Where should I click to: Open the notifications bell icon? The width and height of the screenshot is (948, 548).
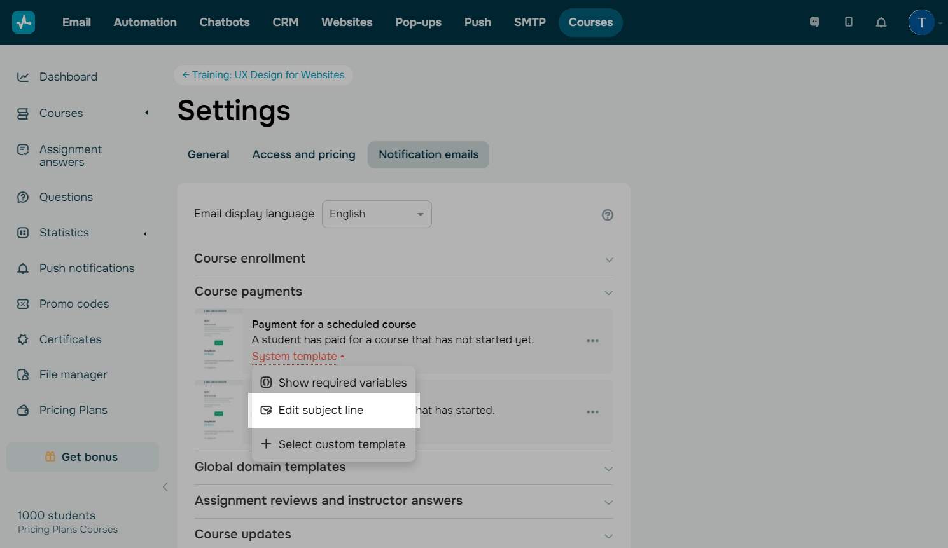coord(881,22)
